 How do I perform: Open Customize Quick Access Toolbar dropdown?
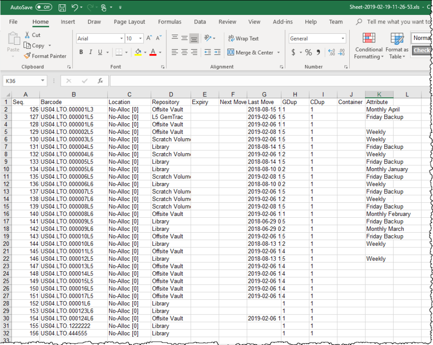(120, 8)
